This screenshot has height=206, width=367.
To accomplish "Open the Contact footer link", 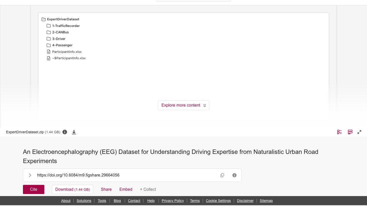I will coord(134,201).
